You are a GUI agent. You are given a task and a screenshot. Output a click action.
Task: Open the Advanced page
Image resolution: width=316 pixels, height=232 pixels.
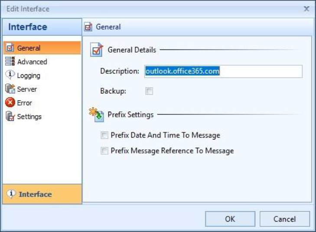[x=32, y=62]
